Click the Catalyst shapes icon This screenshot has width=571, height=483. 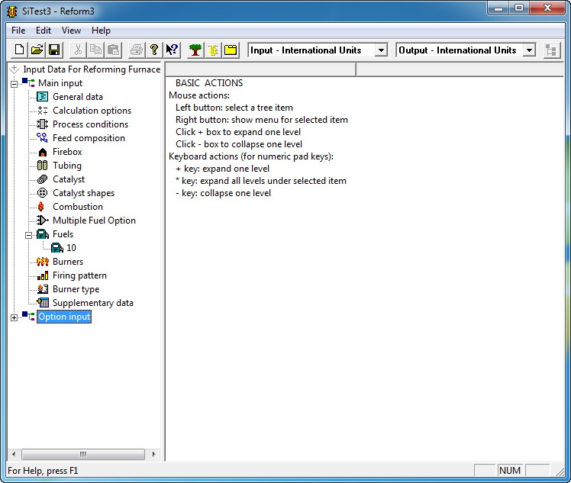(42, 193)
